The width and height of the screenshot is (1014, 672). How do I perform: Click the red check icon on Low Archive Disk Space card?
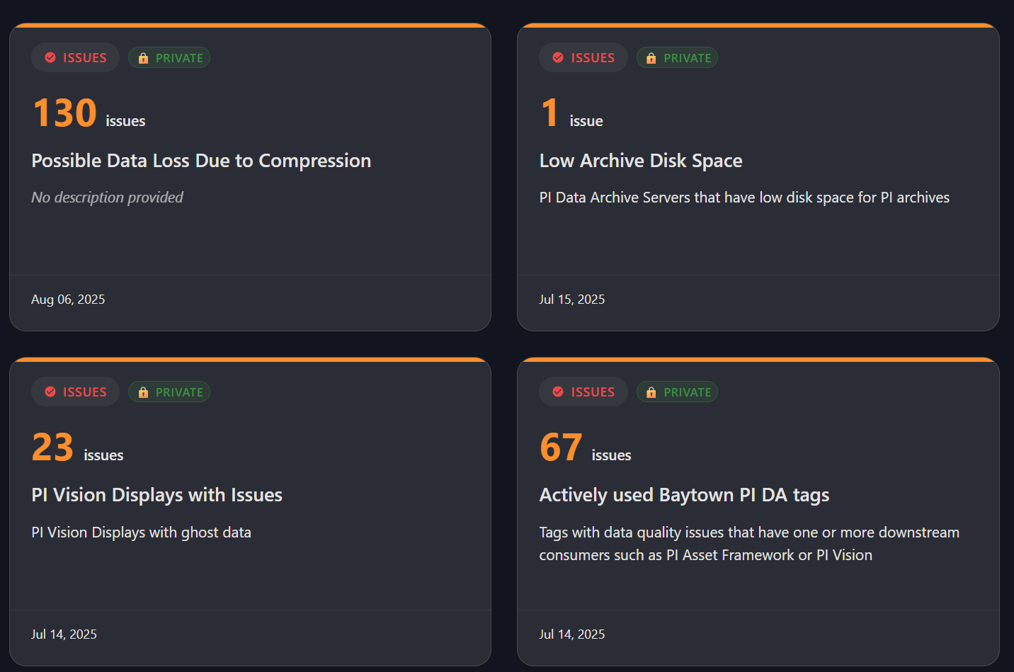tap(558, 58)
